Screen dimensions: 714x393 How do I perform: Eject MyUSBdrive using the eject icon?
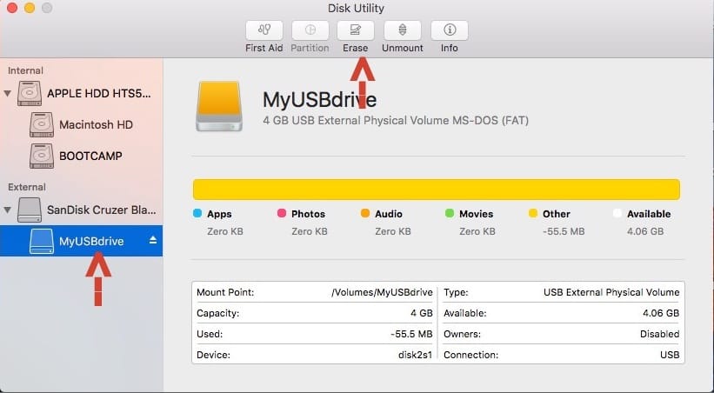pos(153,240)
